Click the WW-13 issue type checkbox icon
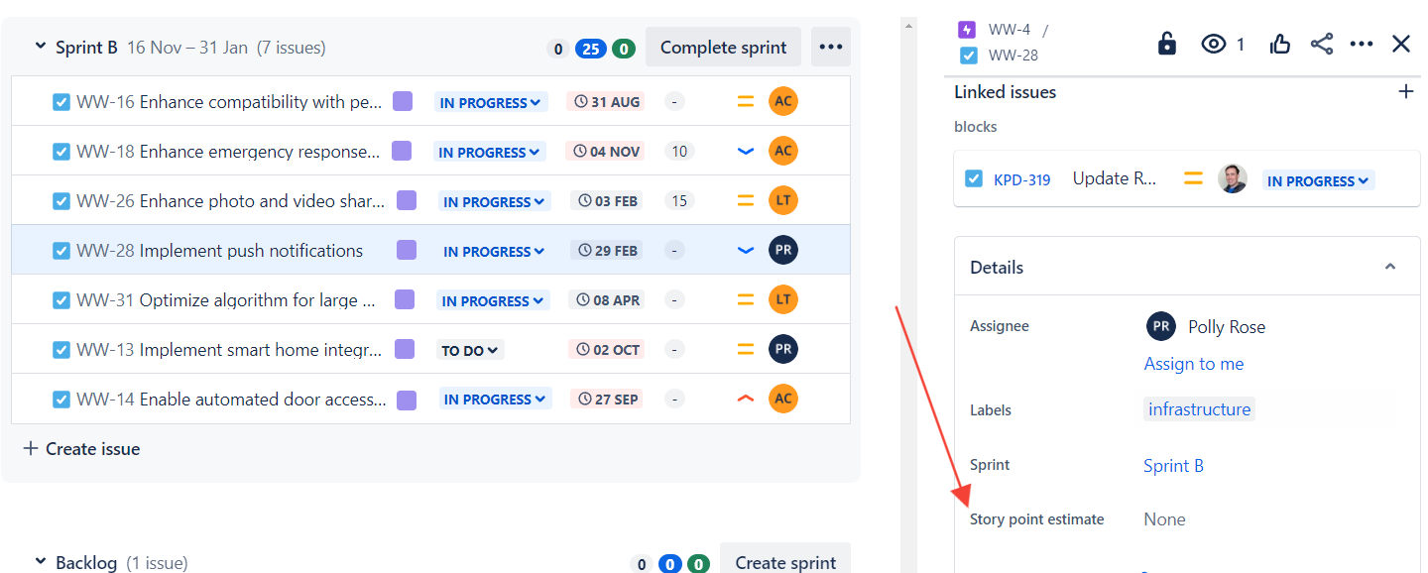The height and width of the screenshot is (573, 1428). coord(61,350)
